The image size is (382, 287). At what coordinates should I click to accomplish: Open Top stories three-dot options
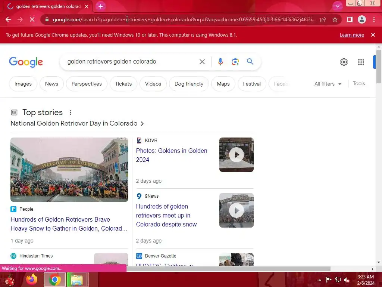coord(71,112)
